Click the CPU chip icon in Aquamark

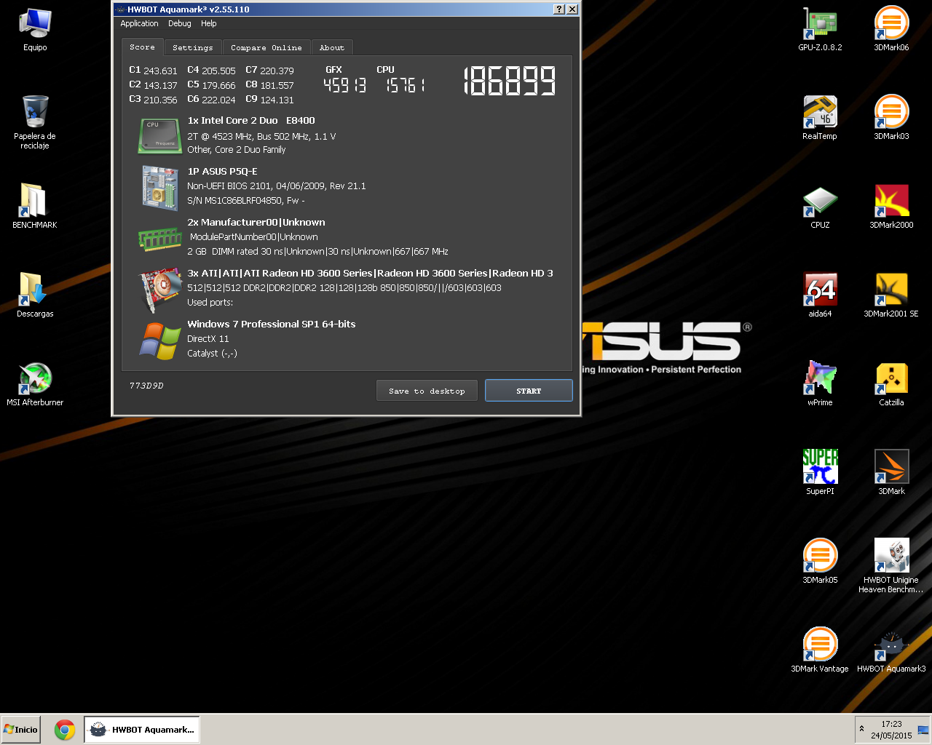point(159,136)
